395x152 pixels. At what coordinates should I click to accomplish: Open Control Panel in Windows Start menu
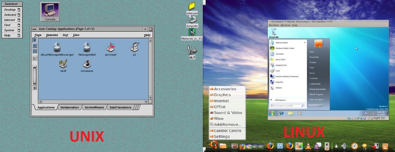[315, 84]
